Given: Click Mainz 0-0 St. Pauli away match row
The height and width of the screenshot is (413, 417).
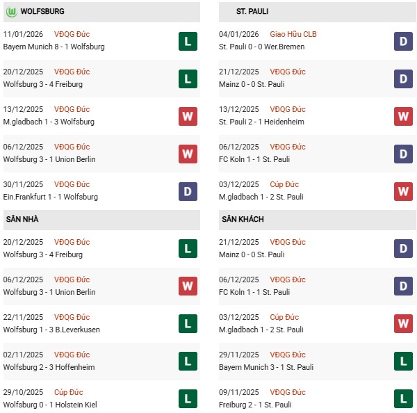Looking at the screenshot, I should (x=252, y=254).
